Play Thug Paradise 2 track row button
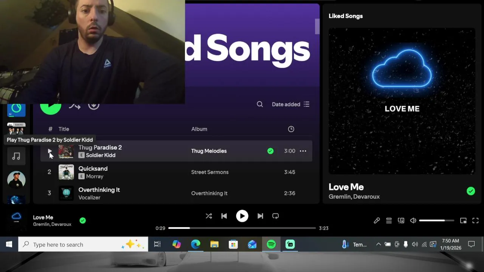This screenshot has width=484, height=272. [50, 151]
